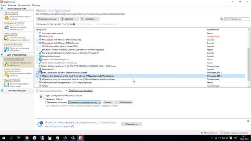Open the Чистка дисков disk cleanup icon
251x141 pixels.
[7, 39]
